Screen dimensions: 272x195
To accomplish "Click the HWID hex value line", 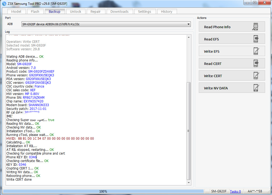I will click(x=50, y=139).
